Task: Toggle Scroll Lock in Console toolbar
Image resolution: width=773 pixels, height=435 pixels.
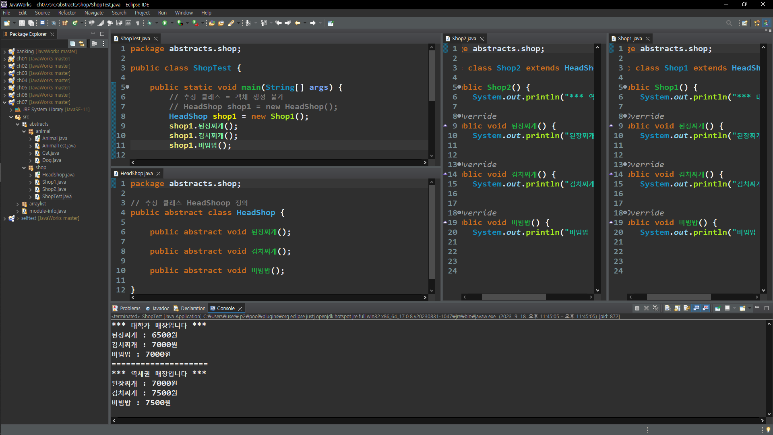Action: (x=677, y=308)
